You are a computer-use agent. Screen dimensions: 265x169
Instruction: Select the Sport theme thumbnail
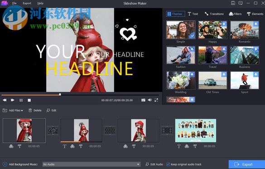[x=245, y=80]
